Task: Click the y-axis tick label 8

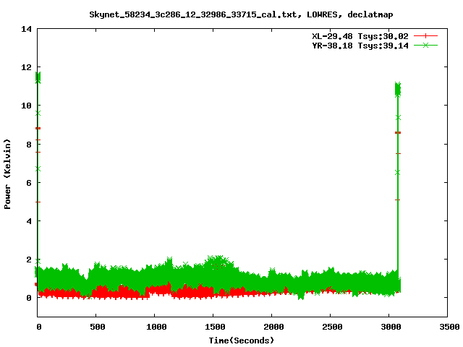Action: (x=29, y=145)
